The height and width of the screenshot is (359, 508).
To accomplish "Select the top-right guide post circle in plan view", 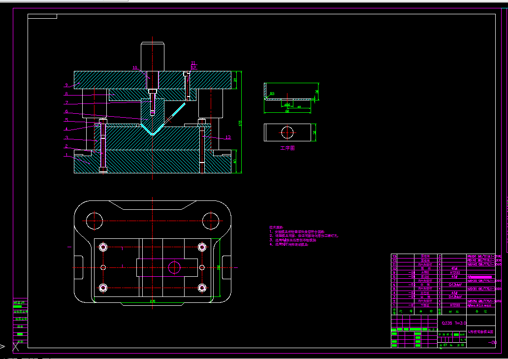I will click(211, 221).
